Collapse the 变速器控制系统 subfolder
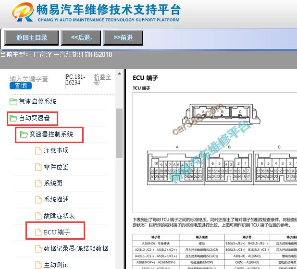Screen dimensions: 297x269 coord(51,134)
